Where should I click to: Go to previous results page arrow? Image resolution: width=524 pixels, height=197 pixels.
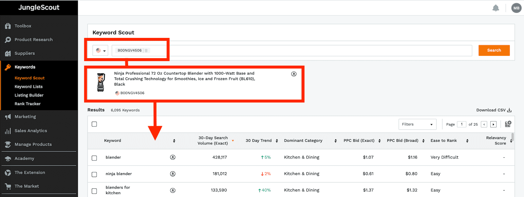coord(484,124)
